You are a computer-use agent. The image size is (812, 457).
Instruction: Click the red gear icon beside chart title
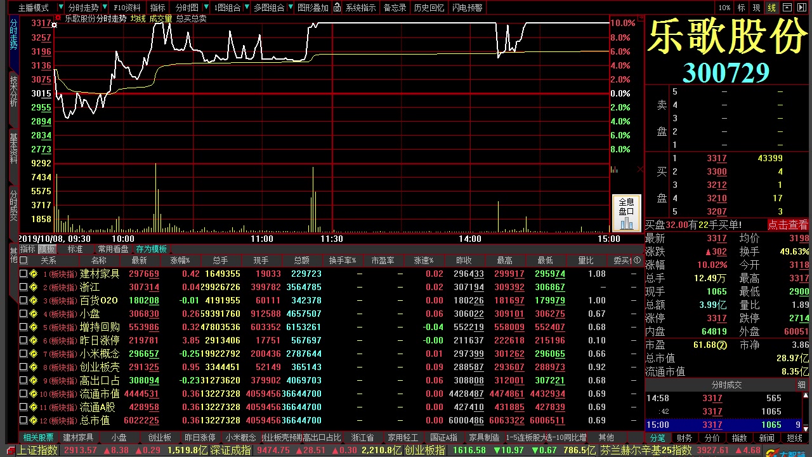tap(58, 18)
